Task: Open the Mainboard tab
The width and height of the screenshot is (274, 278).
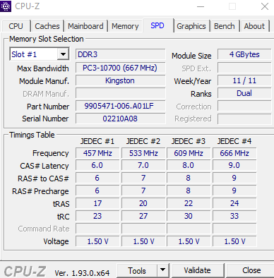Action: point(85,26)
